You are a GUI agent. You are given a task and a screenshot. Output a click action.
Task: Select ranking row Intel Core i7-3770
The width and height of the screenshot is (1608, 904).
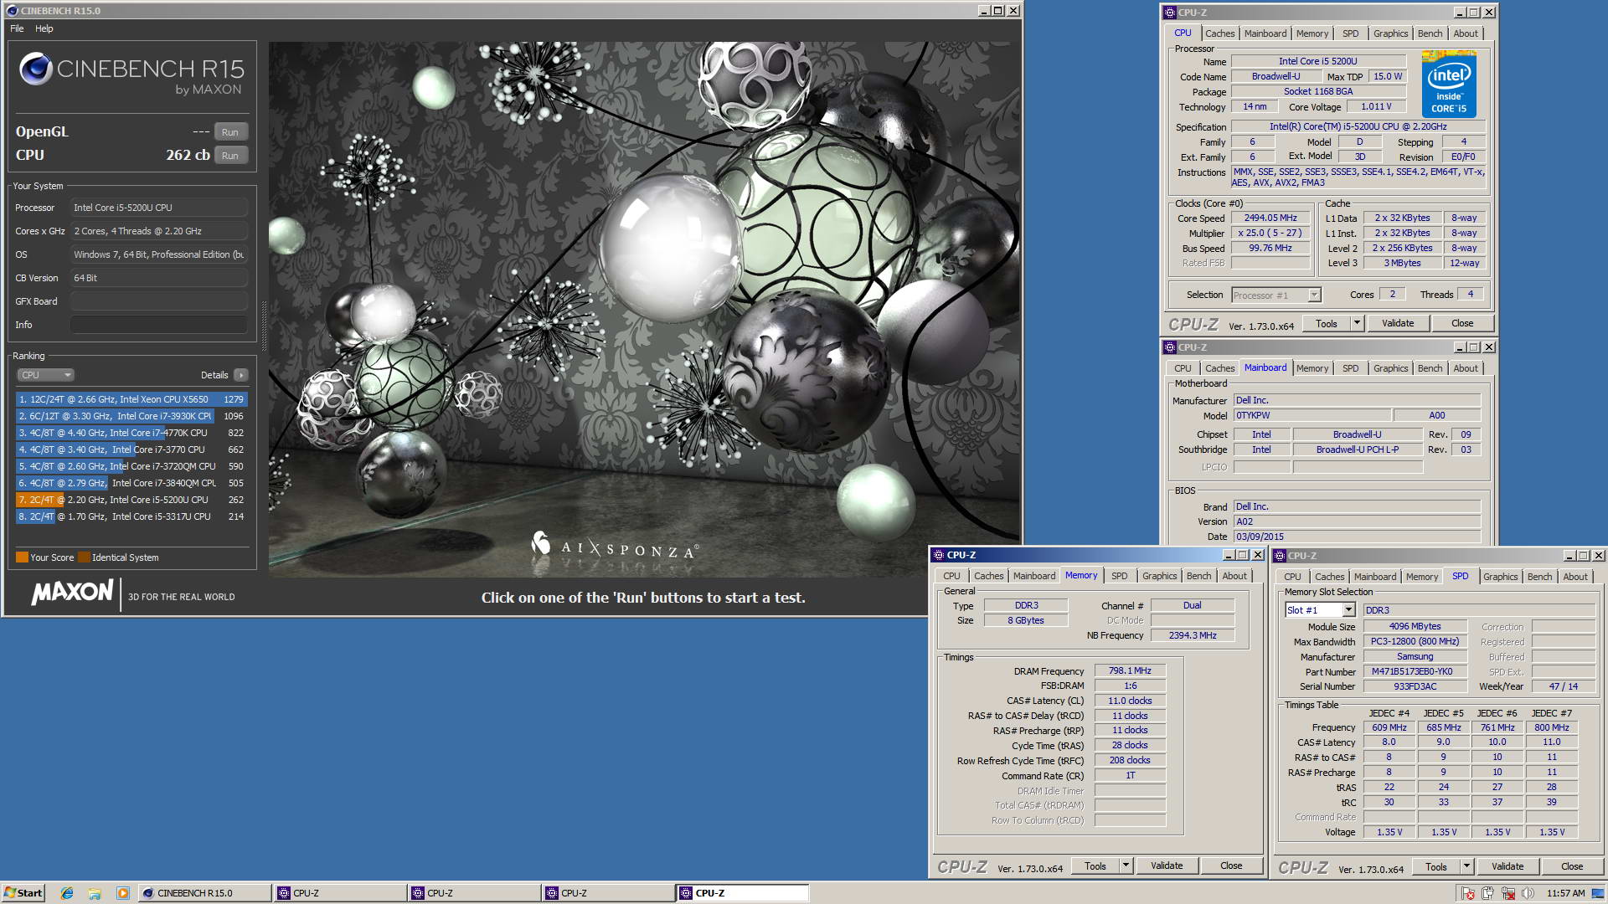pyautogui.click(x=131, y=449)
